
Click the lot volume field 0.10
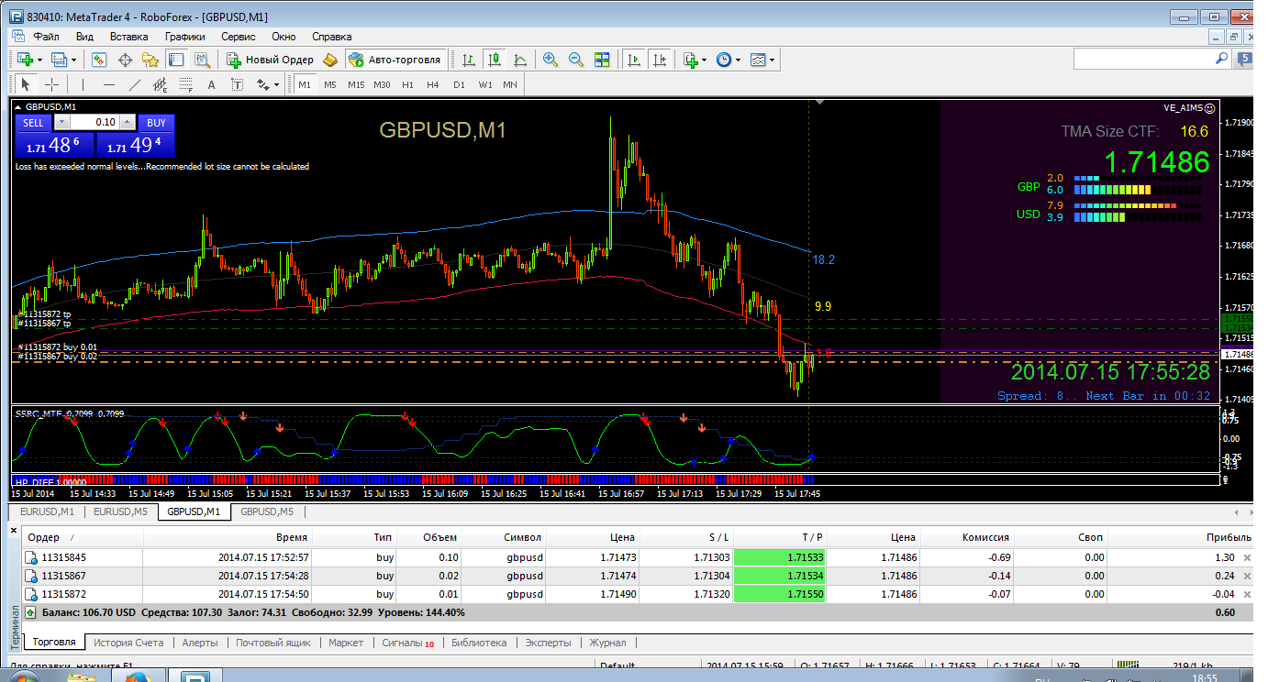(95, 122)
